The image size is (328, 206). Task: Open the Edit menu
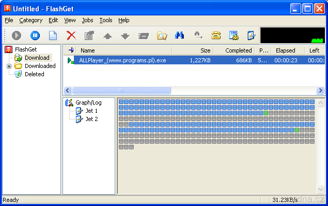click(53, 20)
